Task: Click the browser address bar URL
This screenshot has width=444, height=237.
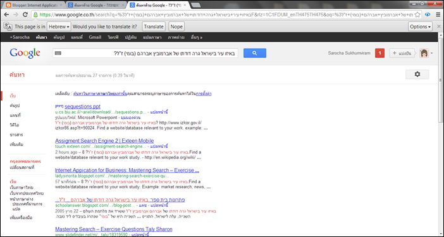Action: pyautogui.click(x=226, y=15)
